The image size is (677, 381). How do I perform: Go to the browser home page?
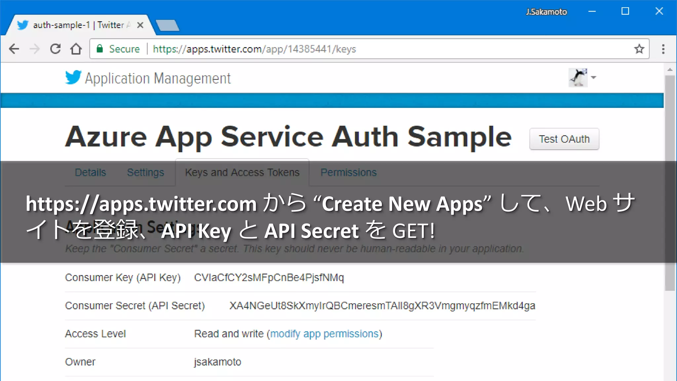(76, 49)
